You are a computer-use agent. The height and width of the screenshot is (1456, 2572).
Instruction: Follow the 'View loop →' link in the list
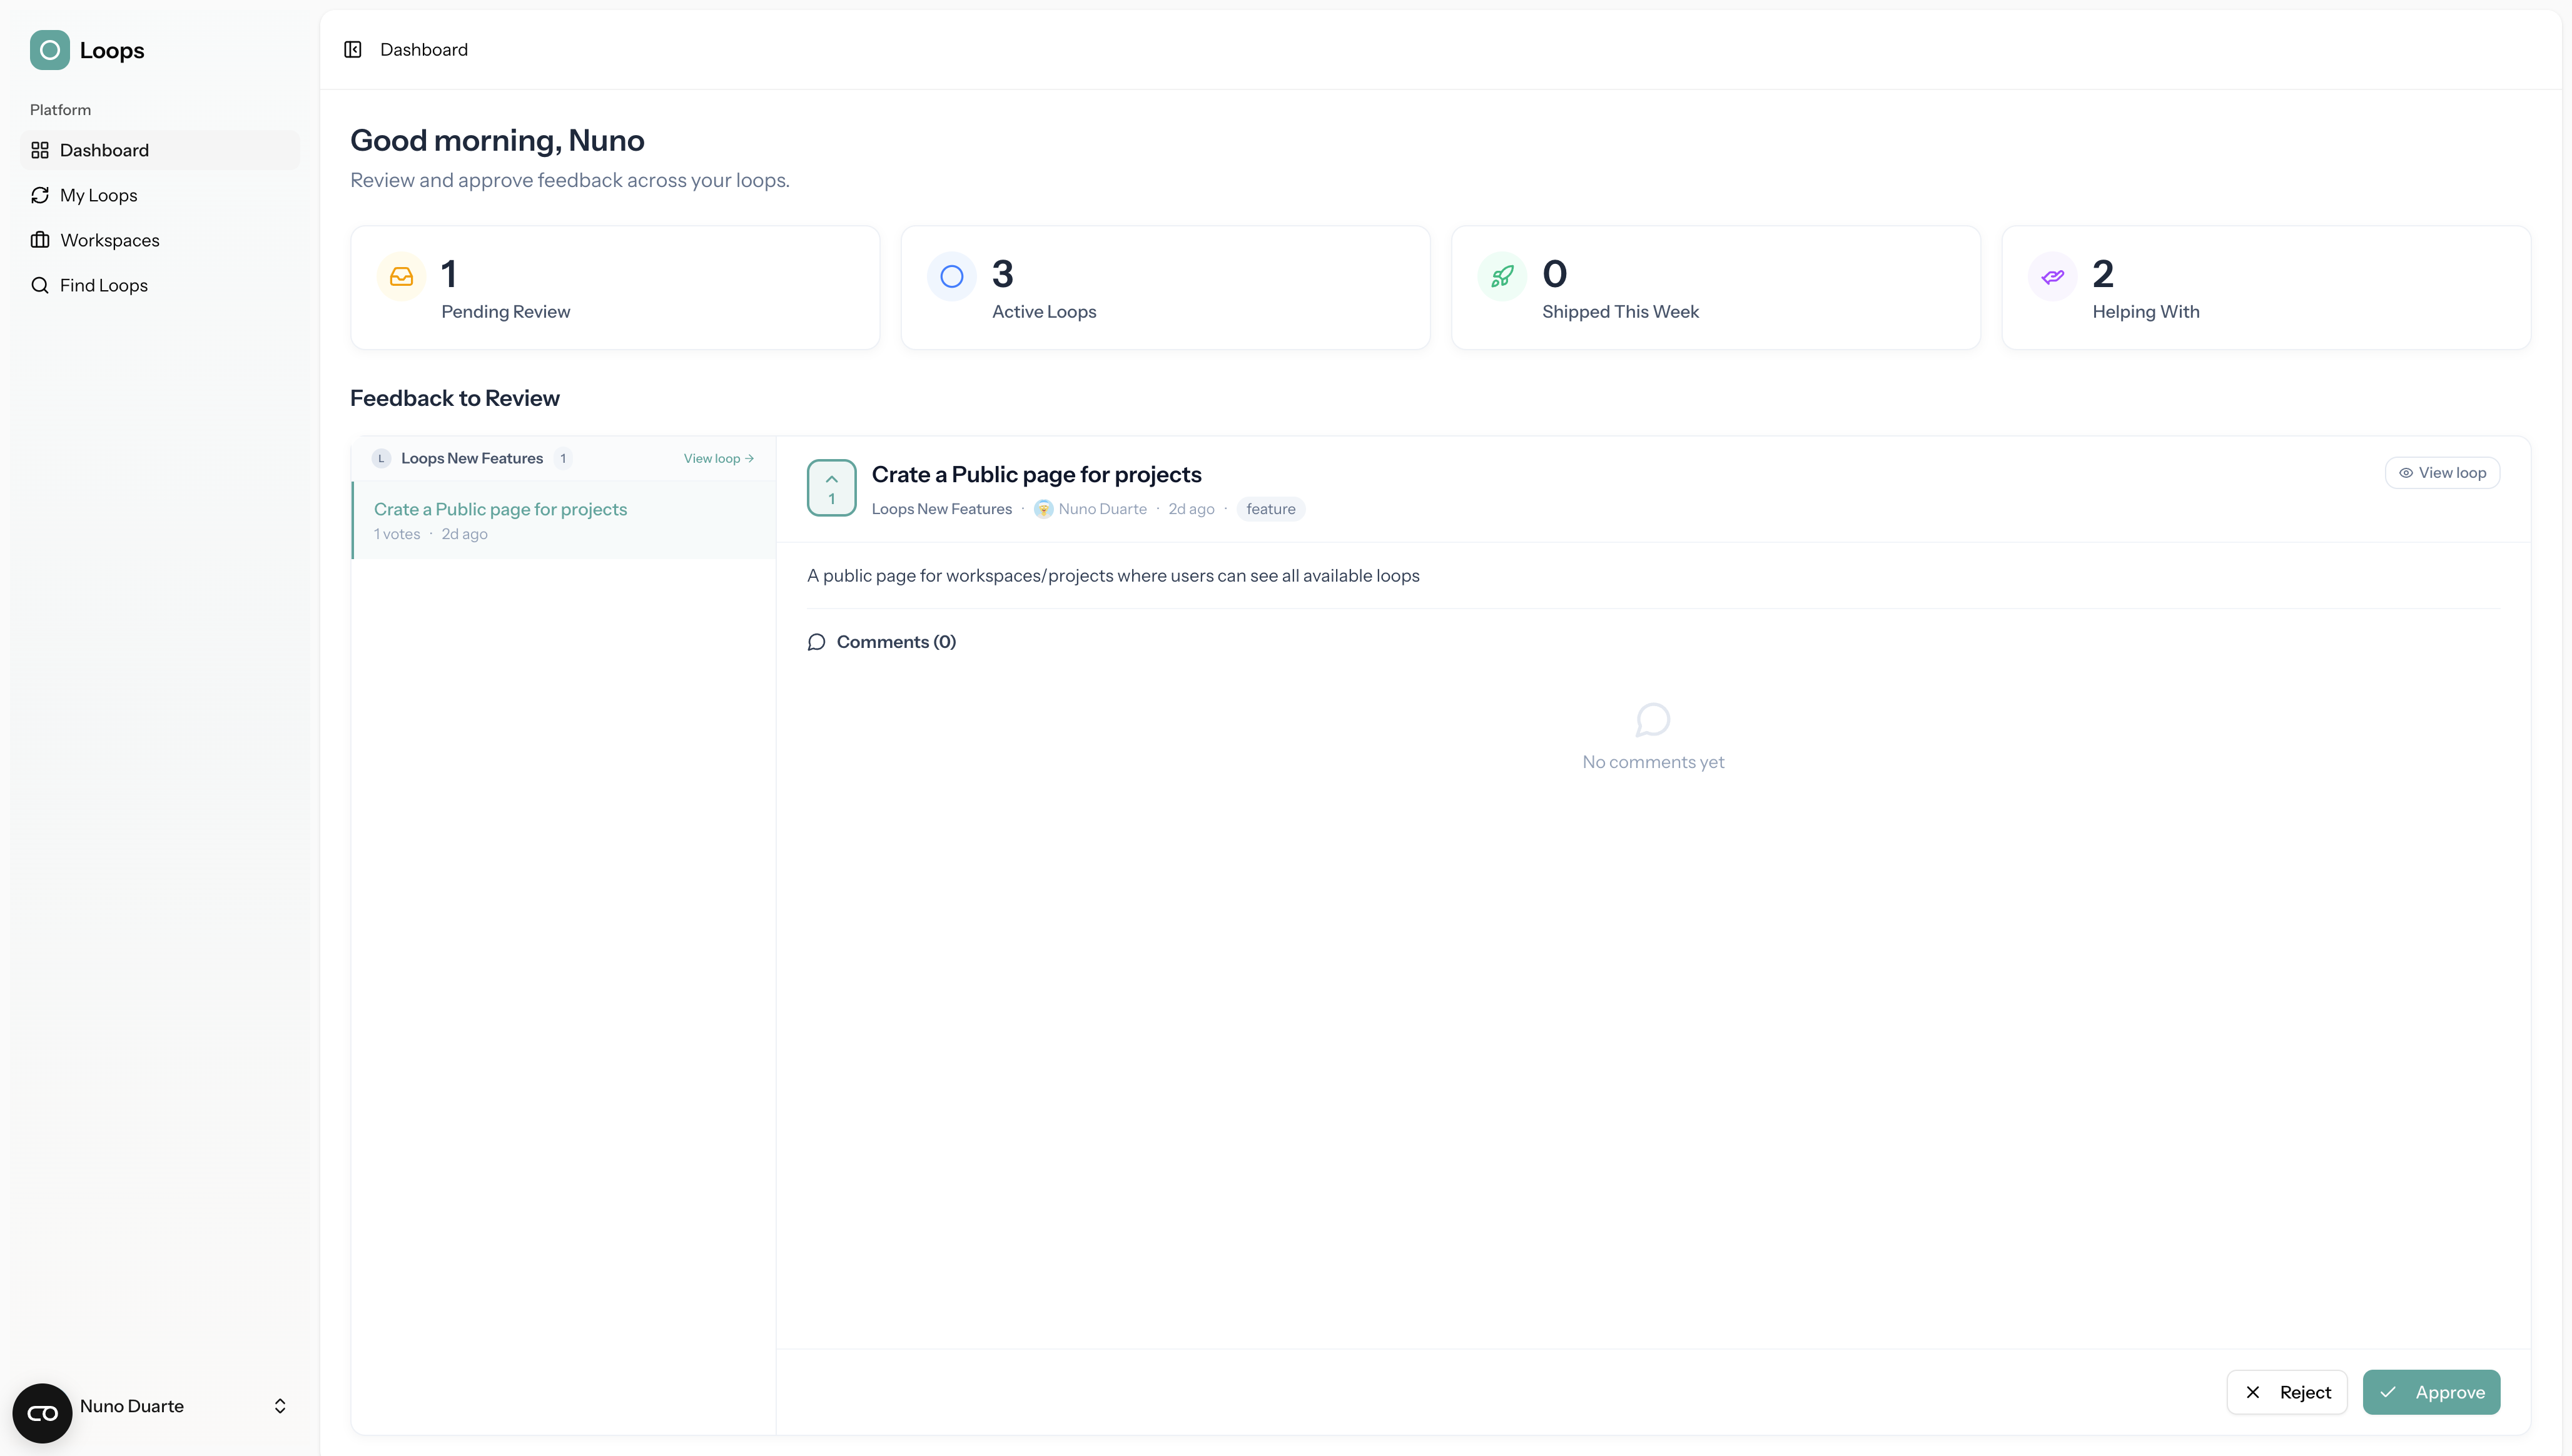pos(718,458)
